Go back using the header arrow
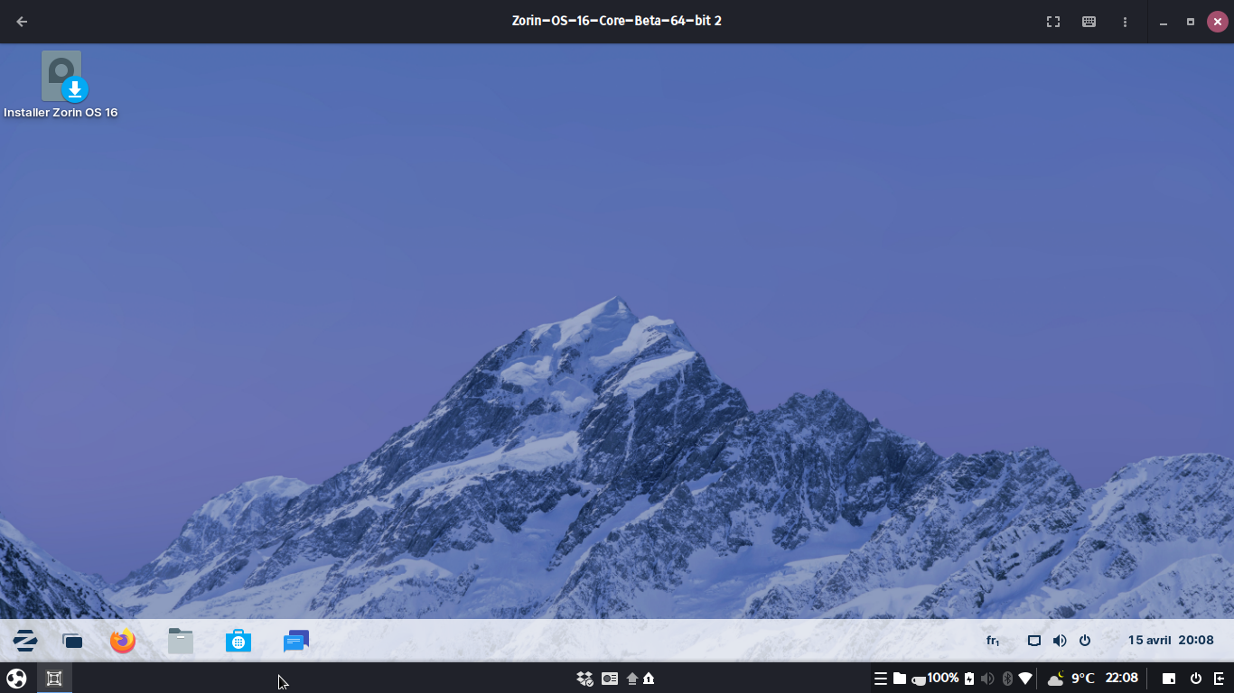 click(x=22, y=22)
